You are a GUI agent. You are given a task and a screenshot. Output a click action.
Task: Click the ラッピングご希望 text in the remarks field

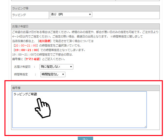25,94
